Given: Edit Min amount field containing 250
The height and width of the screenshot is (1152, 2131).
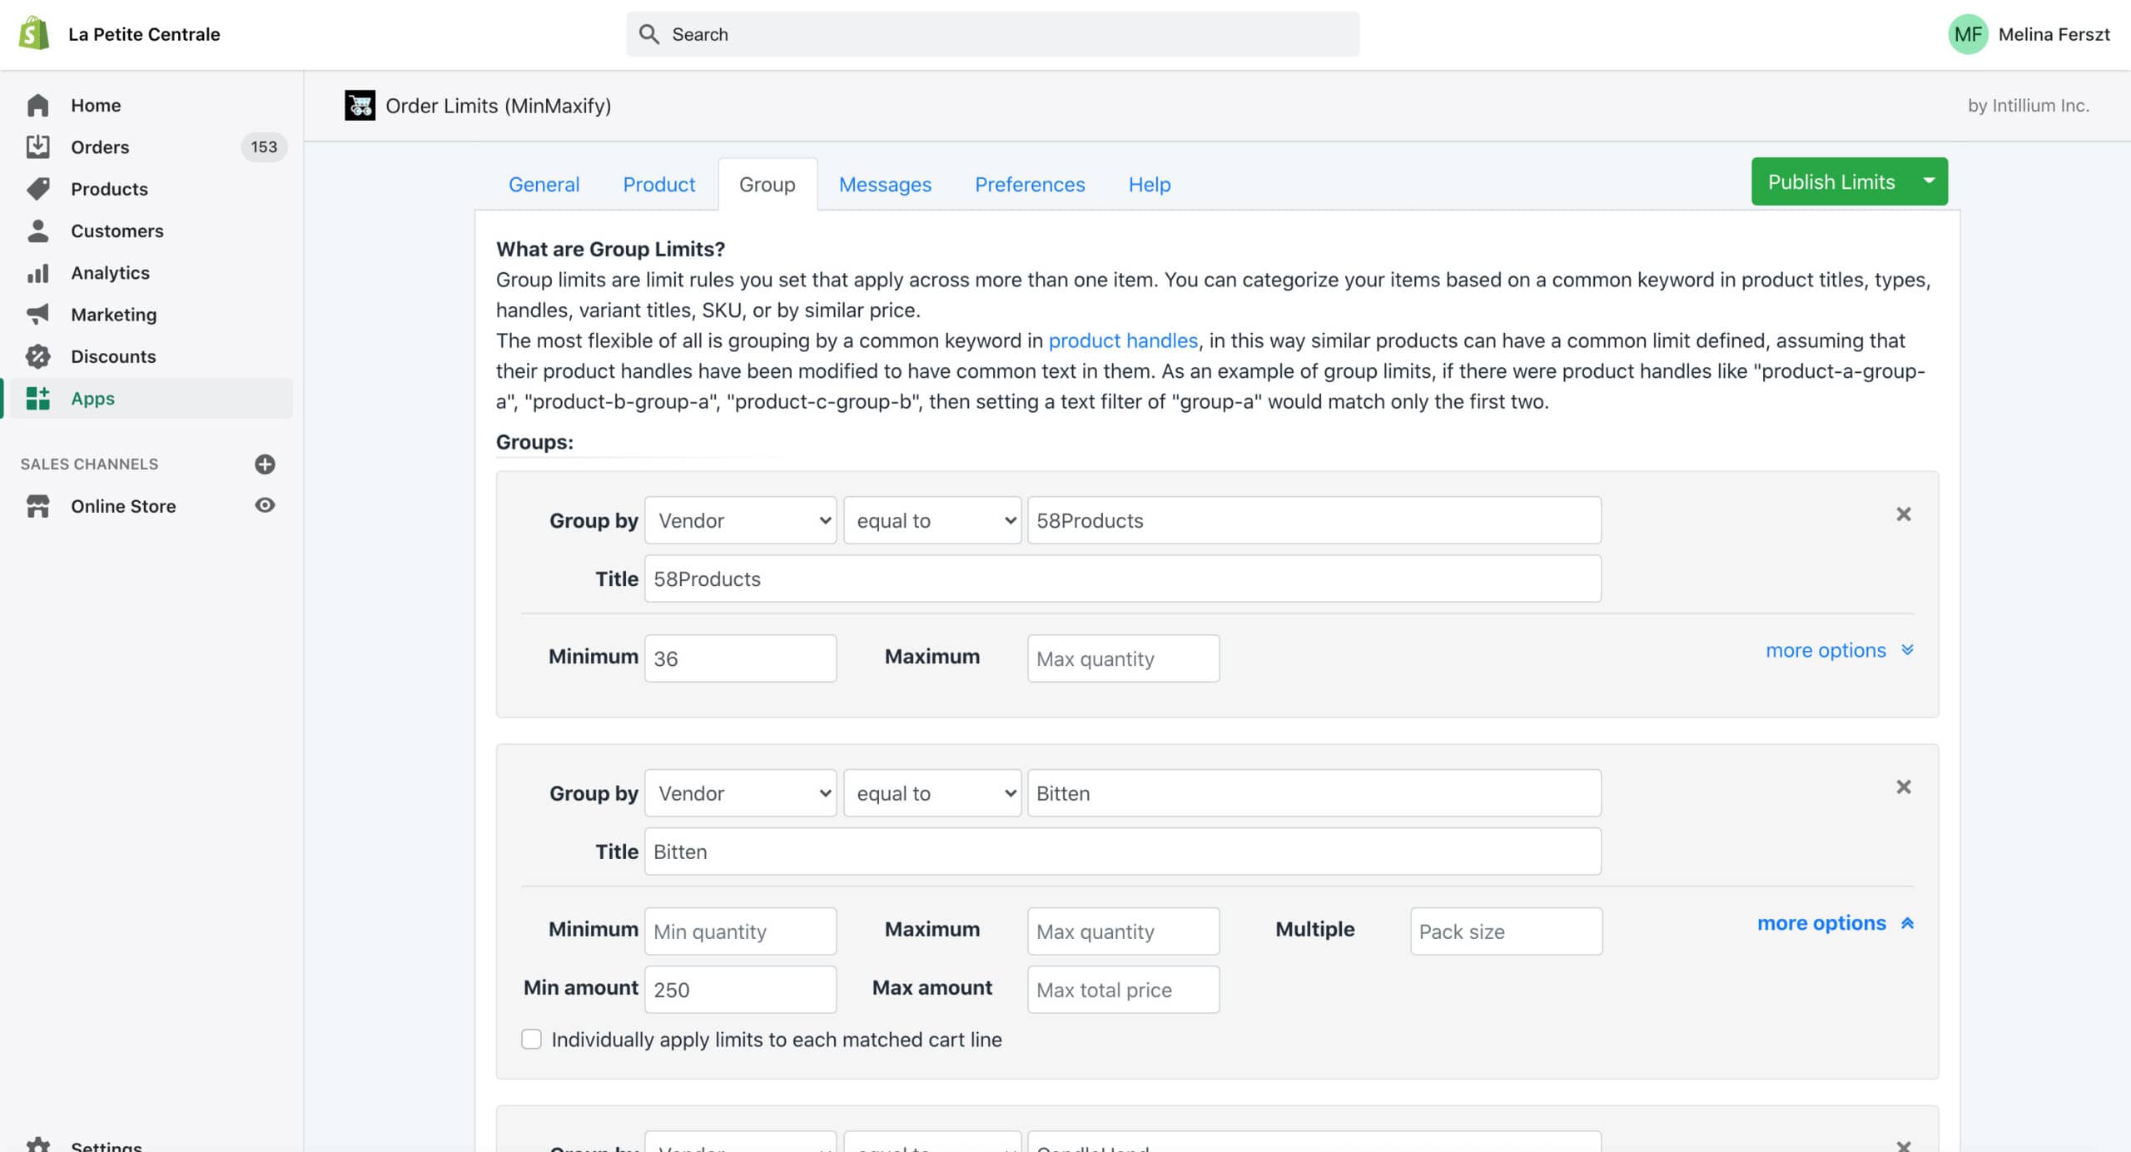Looking at the screenshot, I should pyautogui.click(x=740, y=990).
